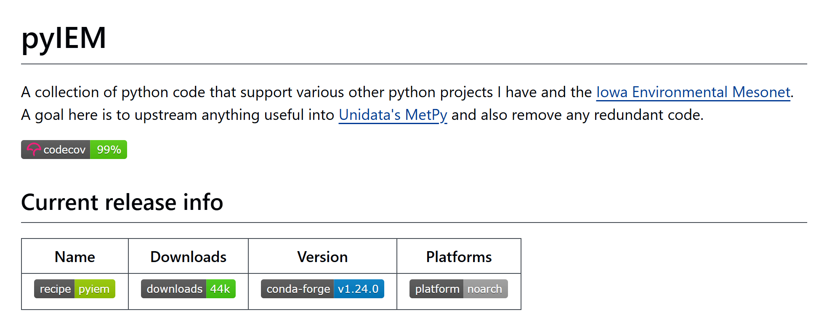Select the Name table header
The image size is (819, 326).
(75, 257)
